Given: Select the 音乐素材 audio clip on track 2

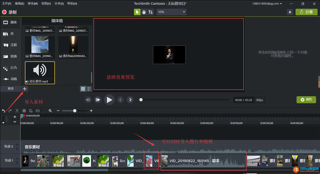Looking at the screenshot, I should 170,147.
